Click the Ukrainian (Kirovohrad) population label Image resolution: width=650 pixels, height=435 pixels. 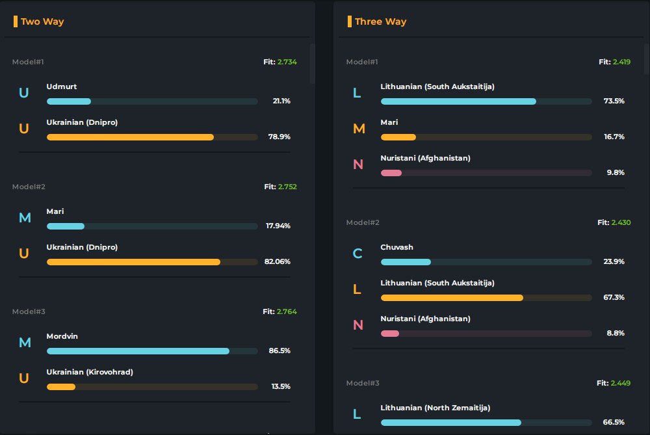coord(90,372)
